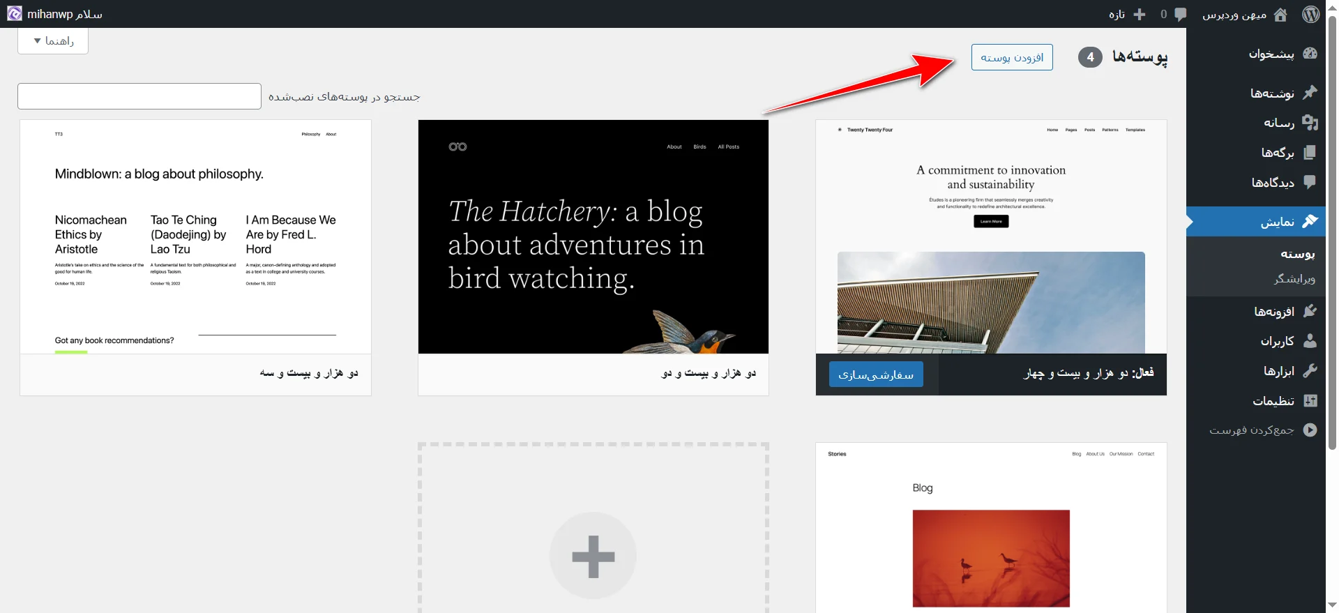Expand the راهنما help dropdown
The width and height of the screenshot is (1339, 613).
click(53, 41)
